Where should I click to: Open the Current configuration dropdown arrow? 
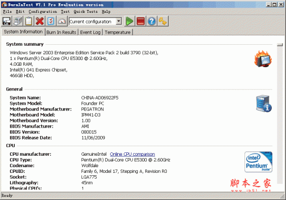pyautogui.click(x=119, y=21)
